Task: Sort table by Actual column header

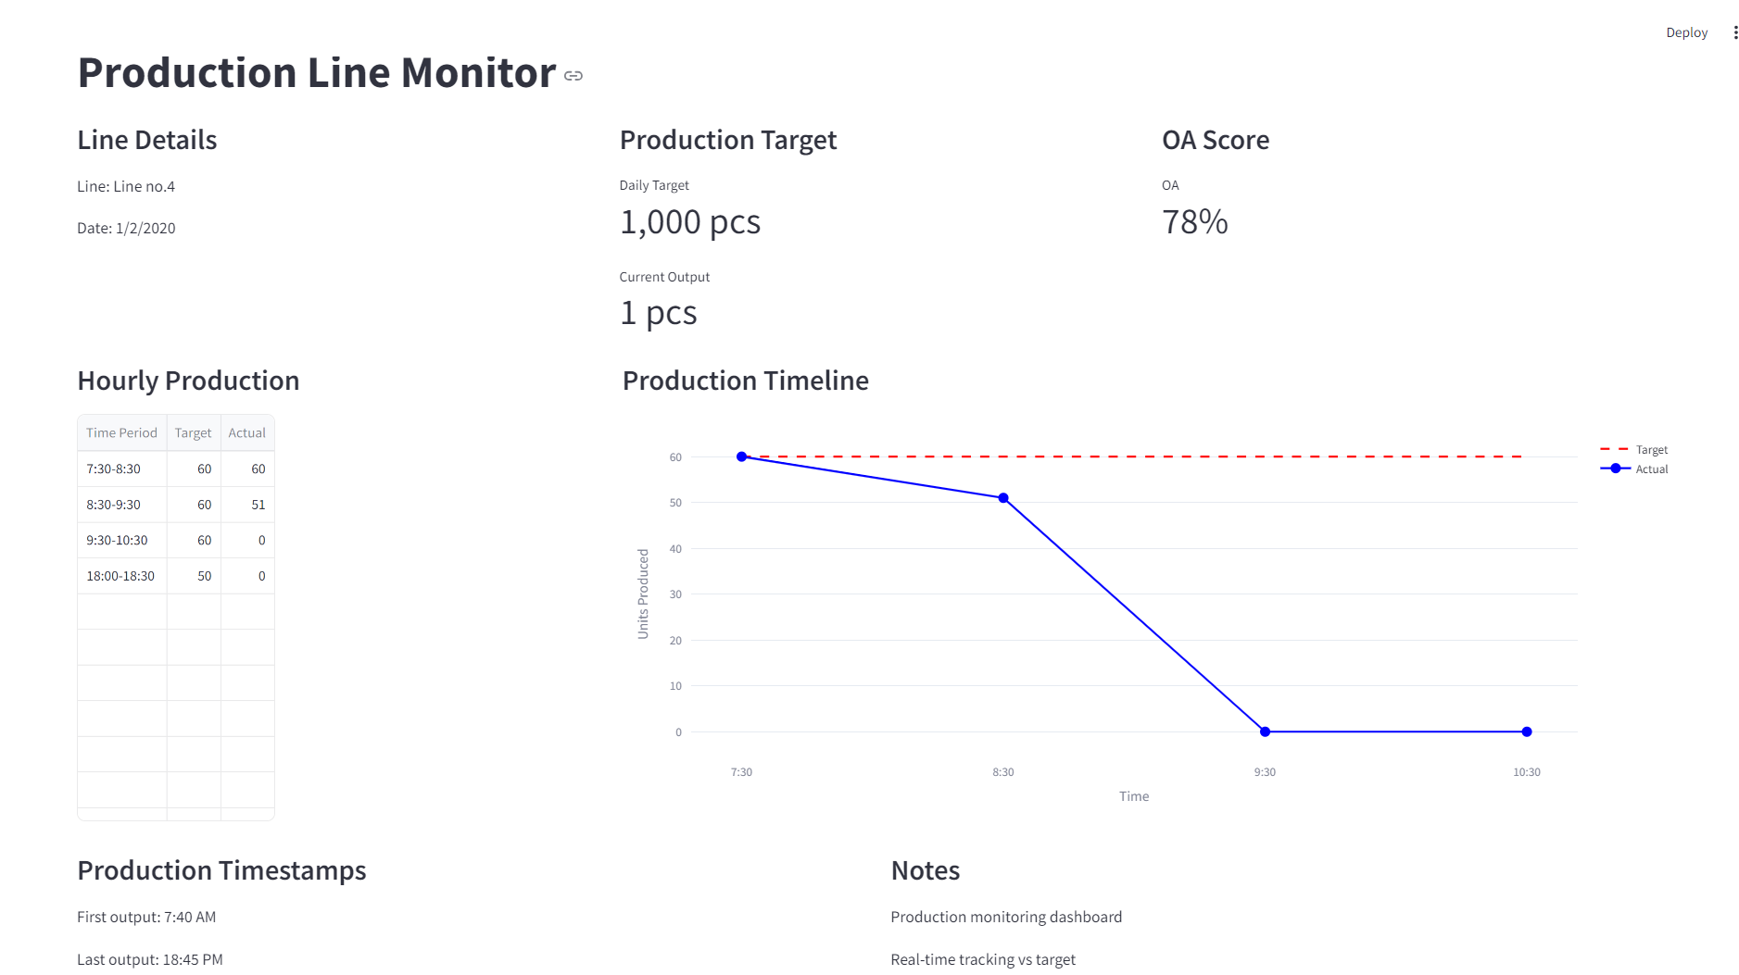Action: pyautogui.click(x=246, y=432)
